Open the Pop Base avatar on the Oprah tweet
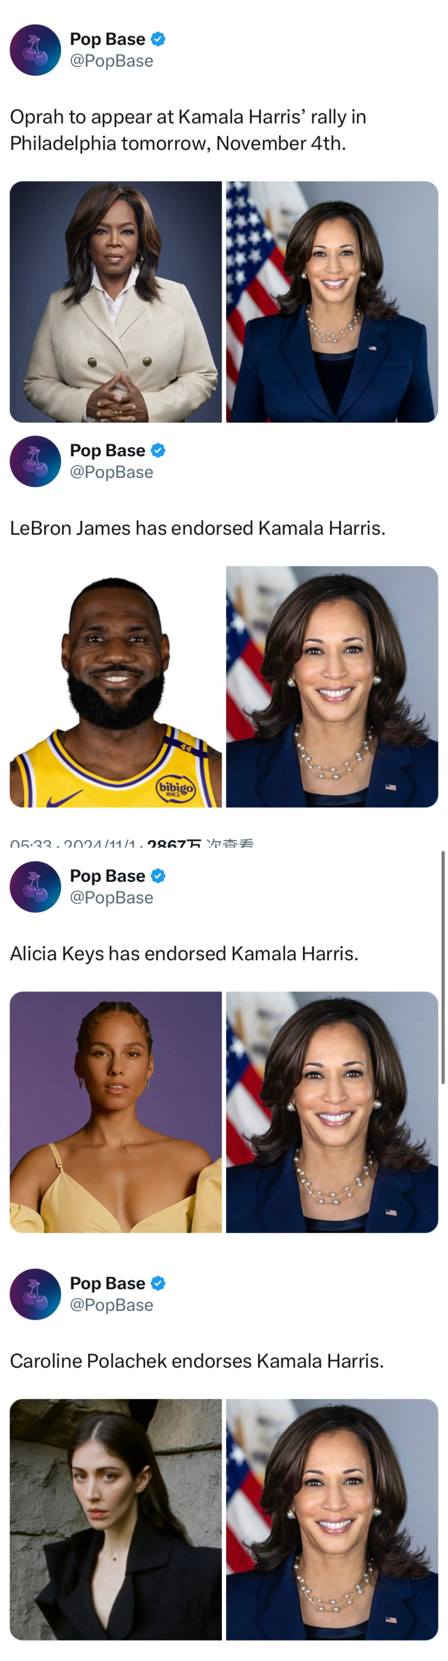Screen dimensions: 448x1661 [35, 50]
